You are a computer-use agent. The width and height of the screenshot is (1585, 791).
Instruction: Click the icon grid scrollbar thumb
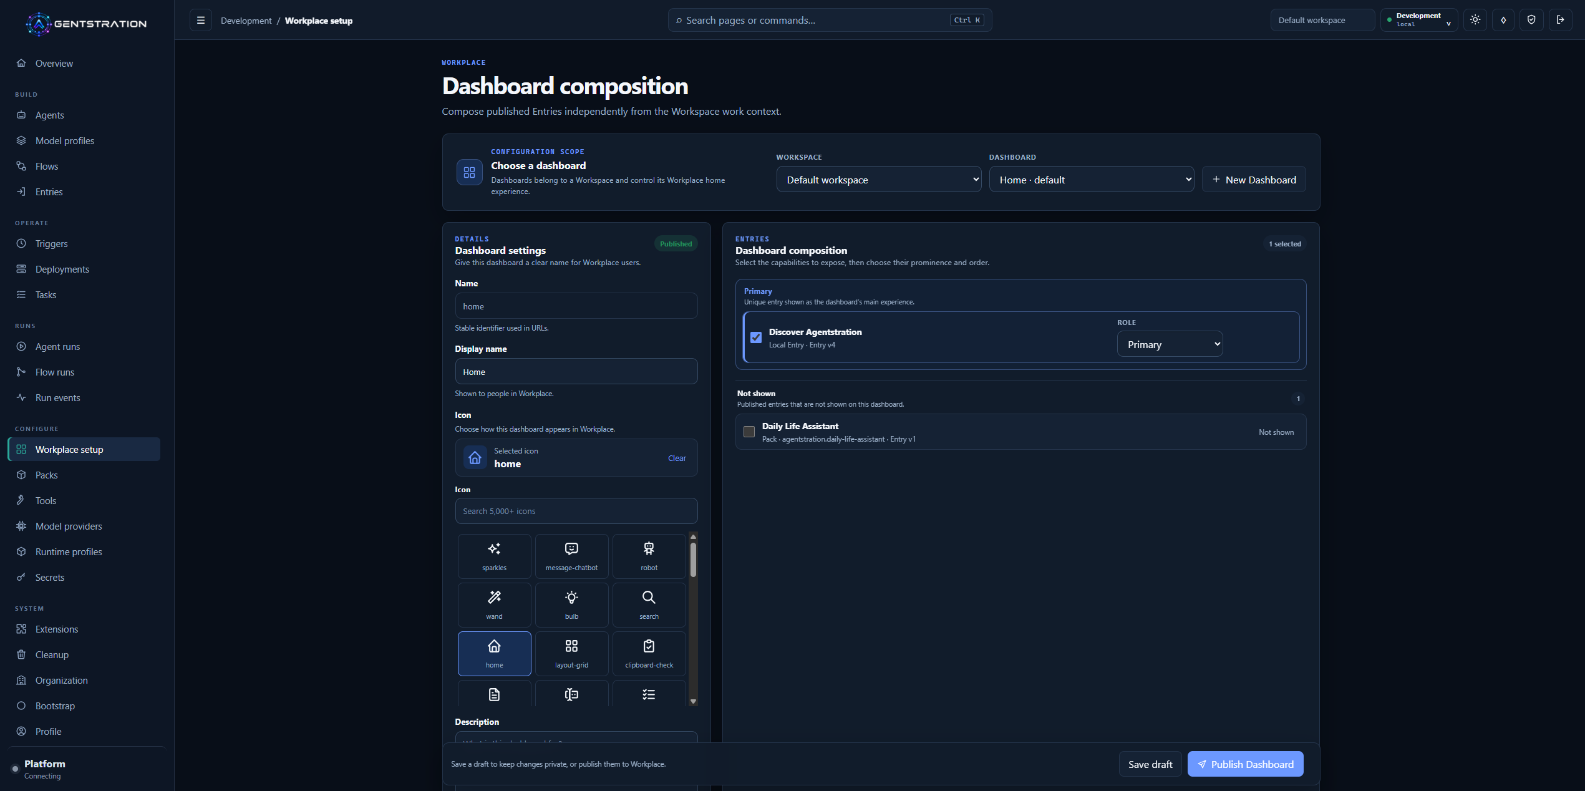point(693,560)
